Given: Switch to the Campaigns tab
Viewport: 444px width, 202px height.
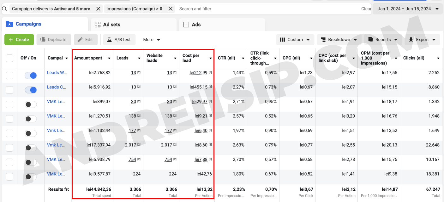Looking at the screenshot, I should click(x=45, y=24).
